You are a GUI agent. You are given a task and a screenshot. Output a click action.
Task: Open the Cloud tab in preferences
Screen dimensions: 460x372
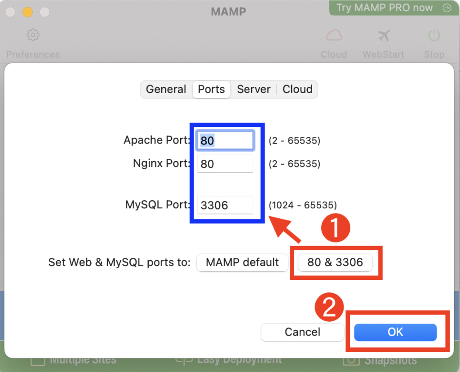[297, 90]
